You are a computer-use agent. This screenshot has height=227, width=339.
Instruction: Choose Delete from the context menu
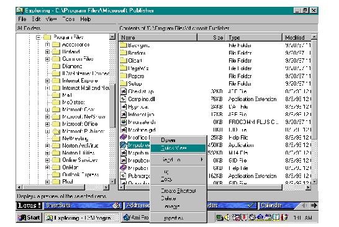[178, 198]
